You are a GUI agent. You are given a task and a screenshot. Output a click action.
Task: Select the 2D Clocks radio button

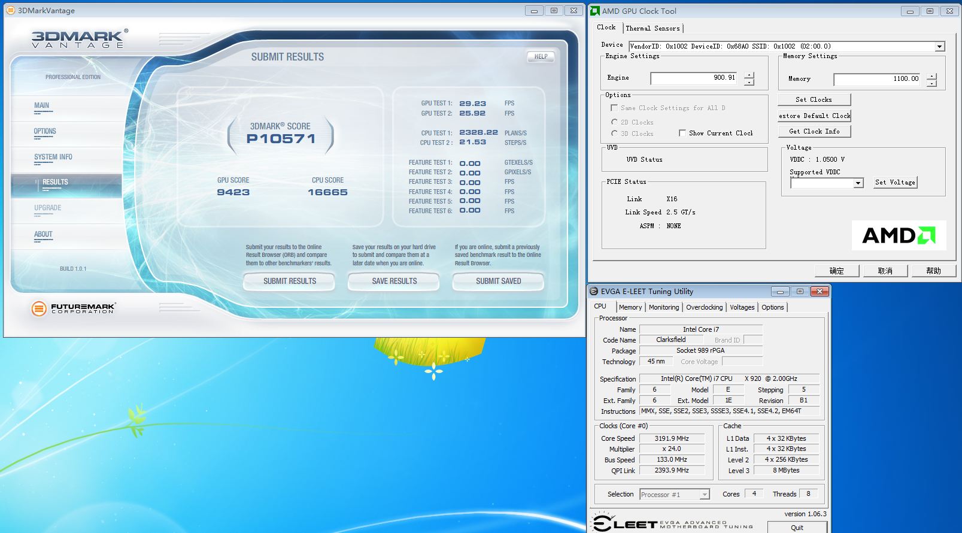coord(614,122)
